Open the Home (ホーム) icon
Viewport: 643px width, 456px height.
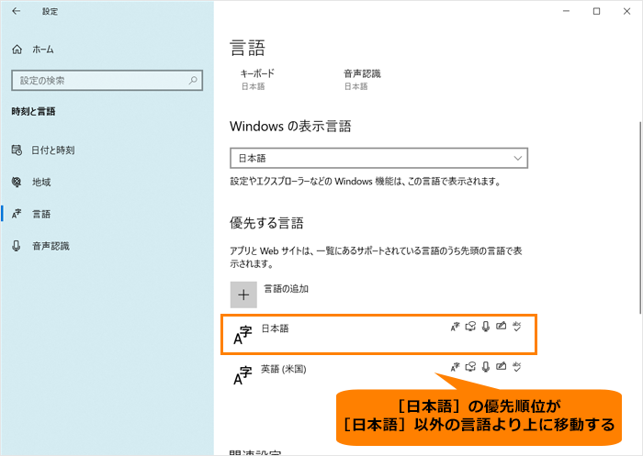point(17,50)
